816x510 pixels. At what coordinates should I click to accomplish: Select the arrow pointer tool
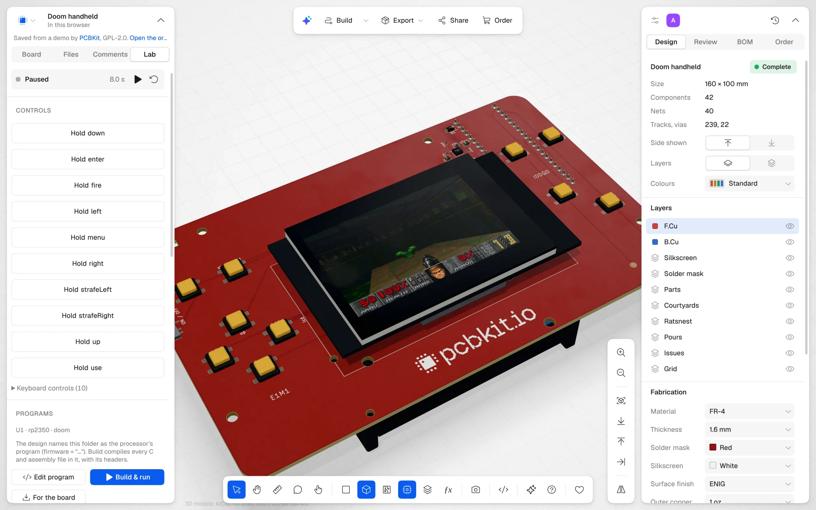[x=237, y=489]
